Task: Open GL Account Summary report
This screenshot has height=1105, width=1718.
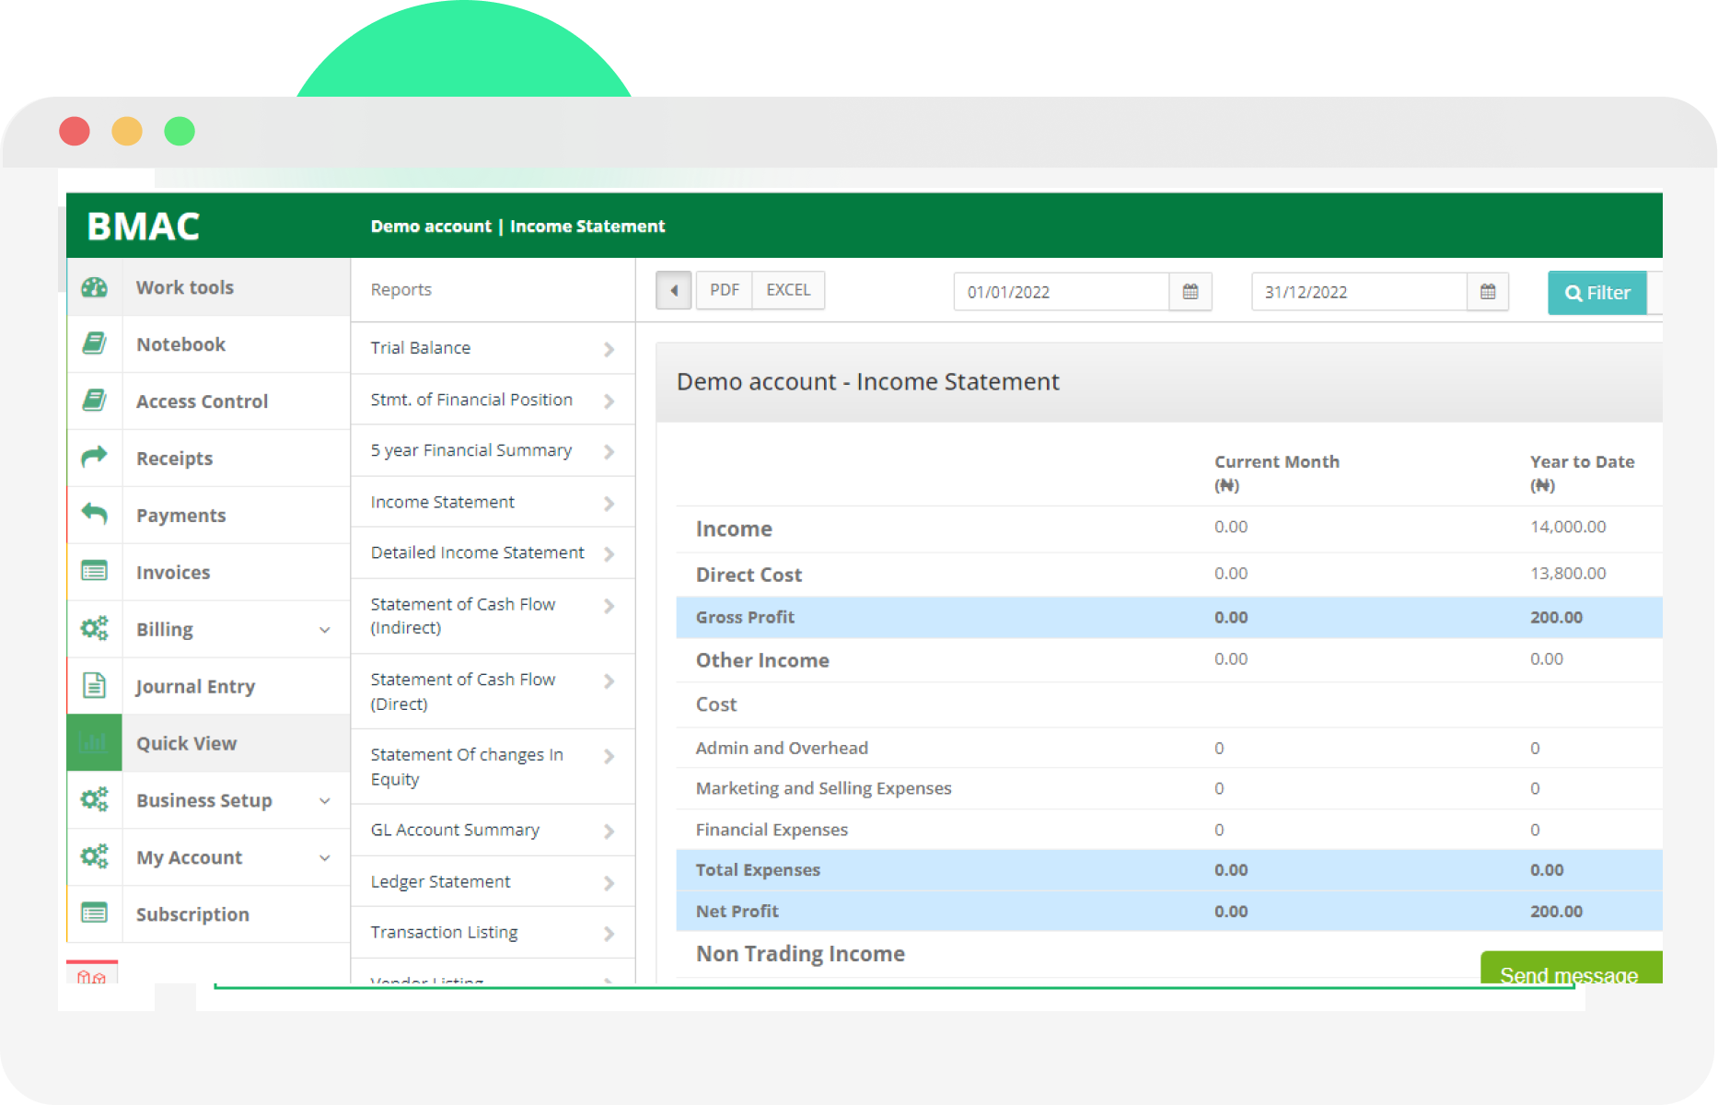Action: (492, 831)
